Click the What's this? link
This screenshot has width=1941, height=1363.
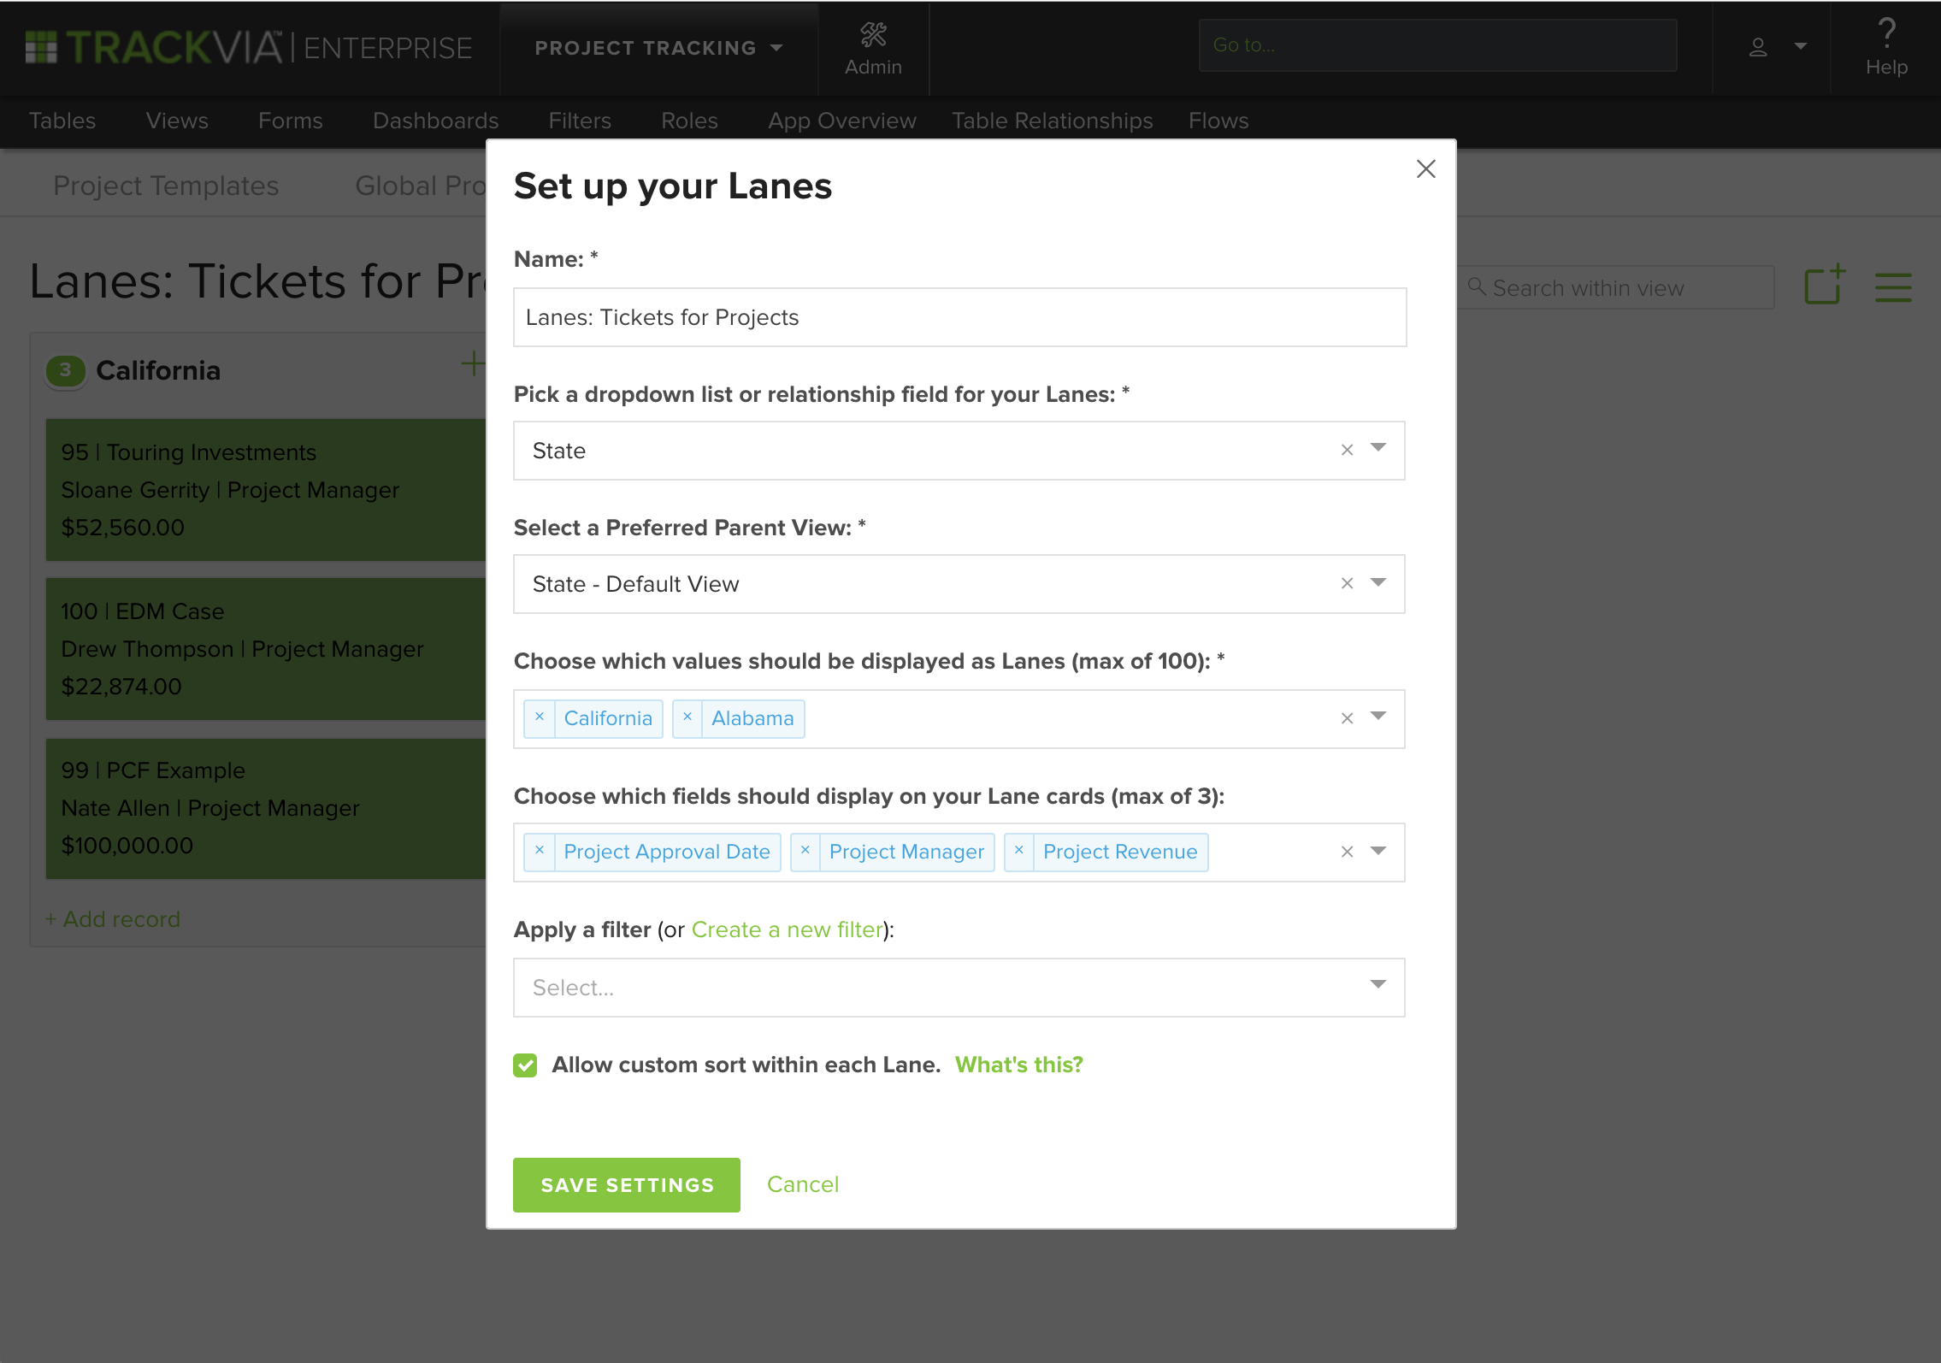click(1019, 1065)
